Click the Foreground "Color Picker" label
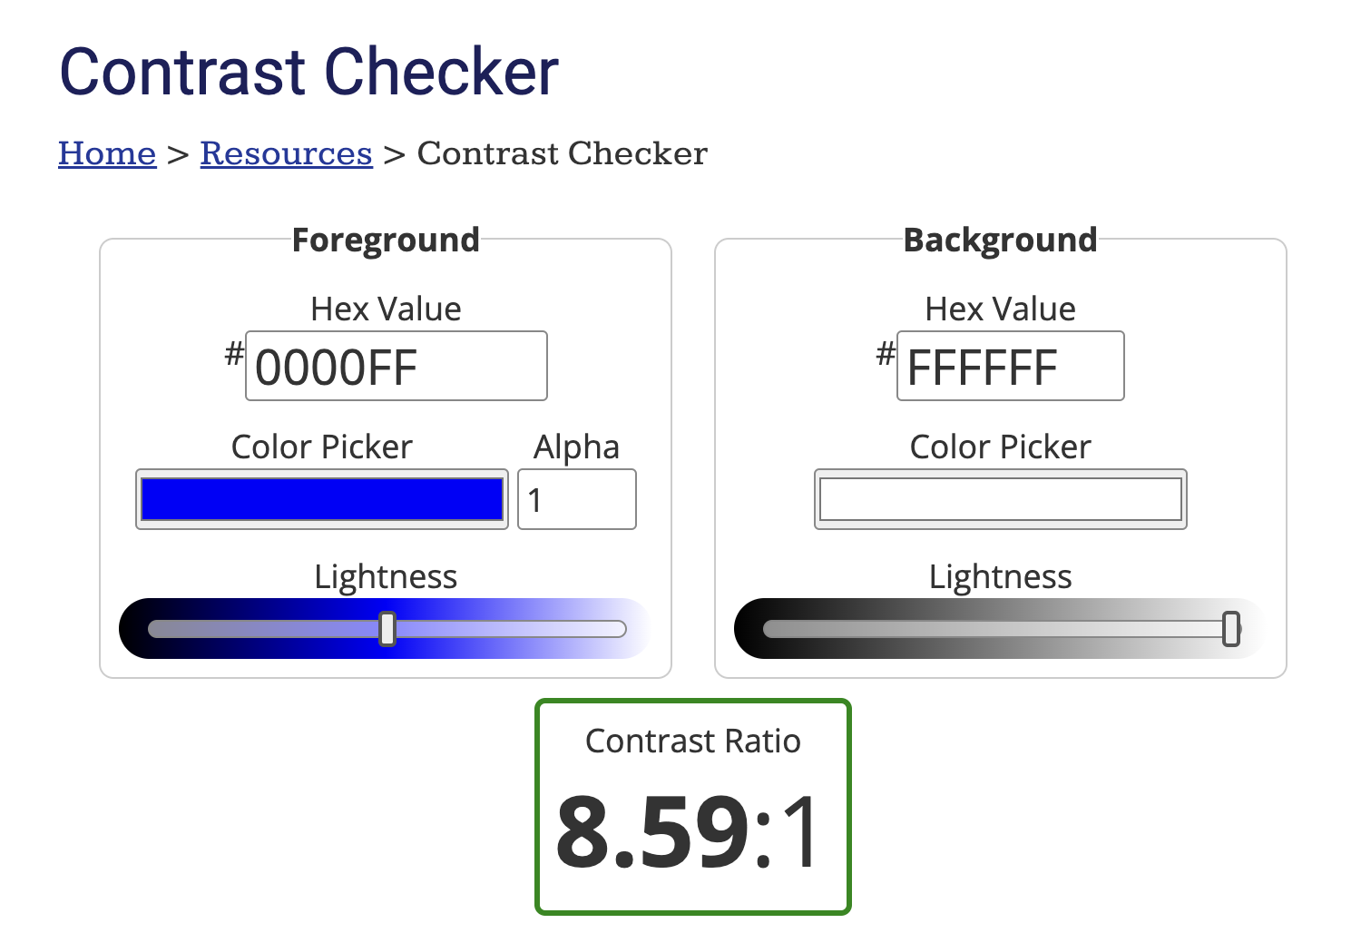 322,447
